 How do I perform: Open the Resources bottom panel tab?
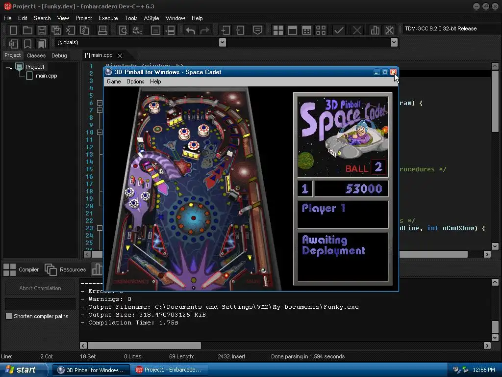(66, 269)
